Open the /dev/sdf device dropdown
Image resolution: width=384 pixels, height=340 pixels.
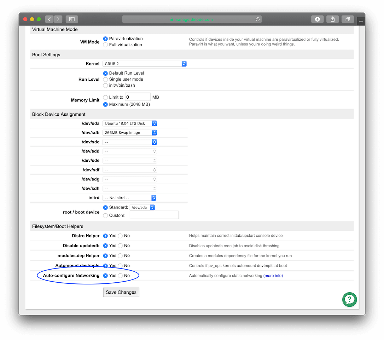pyautogui.click(x=130, y=170)
